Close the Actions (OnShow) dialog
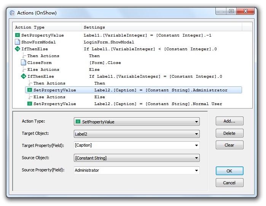 [x=245, y=11]
